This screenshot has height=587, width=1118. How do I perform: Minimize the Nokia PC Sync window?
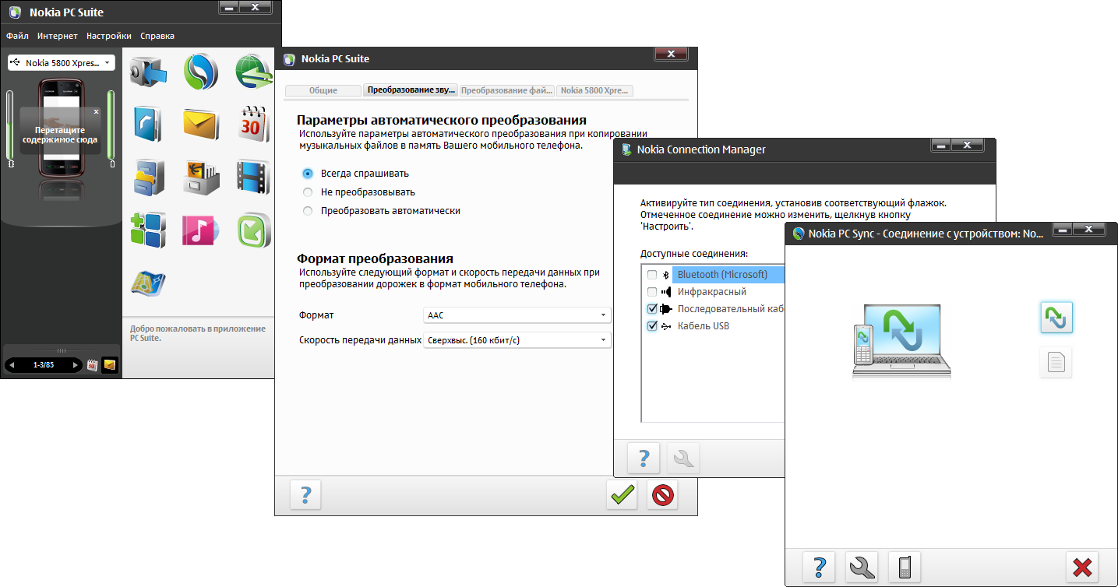click(1063, 230)
